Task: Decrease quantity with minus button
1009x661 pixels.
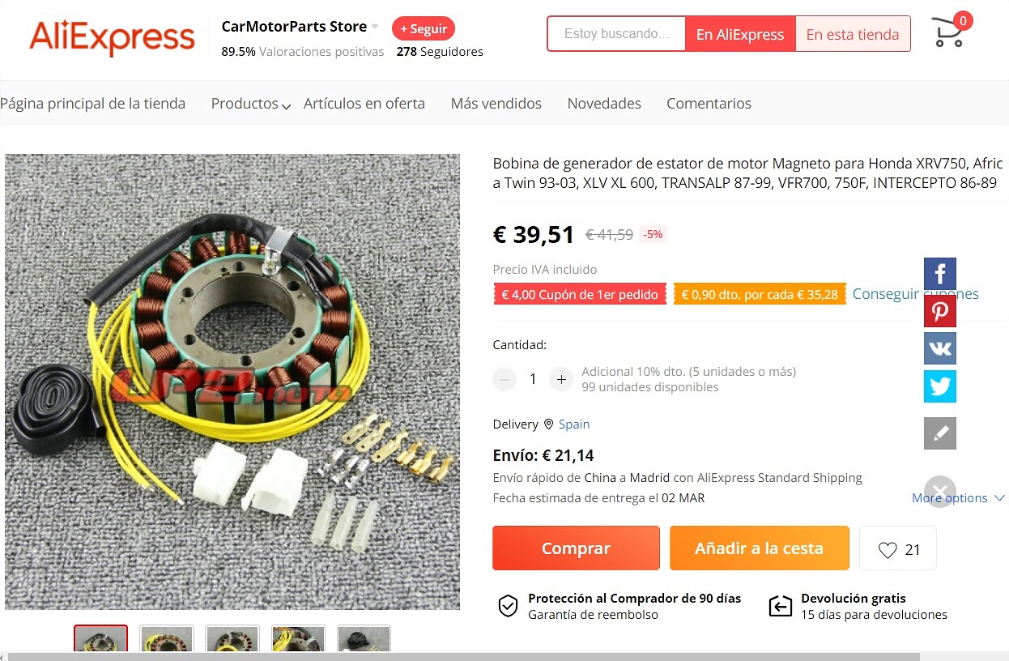Action: point(504,379)
